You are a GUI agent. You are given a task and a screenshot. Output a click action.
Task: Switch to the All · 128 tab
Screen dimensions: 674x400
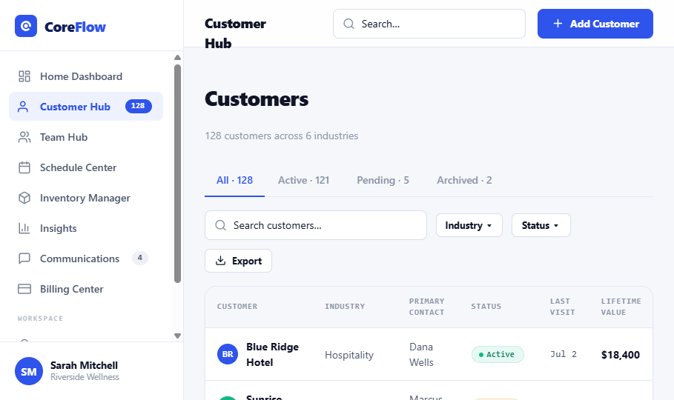pos(235,181)
